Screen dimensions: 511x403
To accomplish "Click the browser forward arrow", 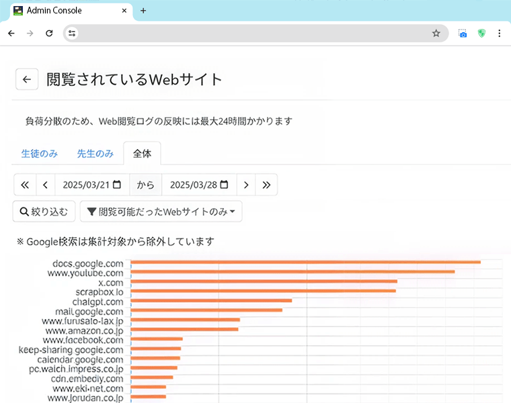I will [x=30, y=33].
